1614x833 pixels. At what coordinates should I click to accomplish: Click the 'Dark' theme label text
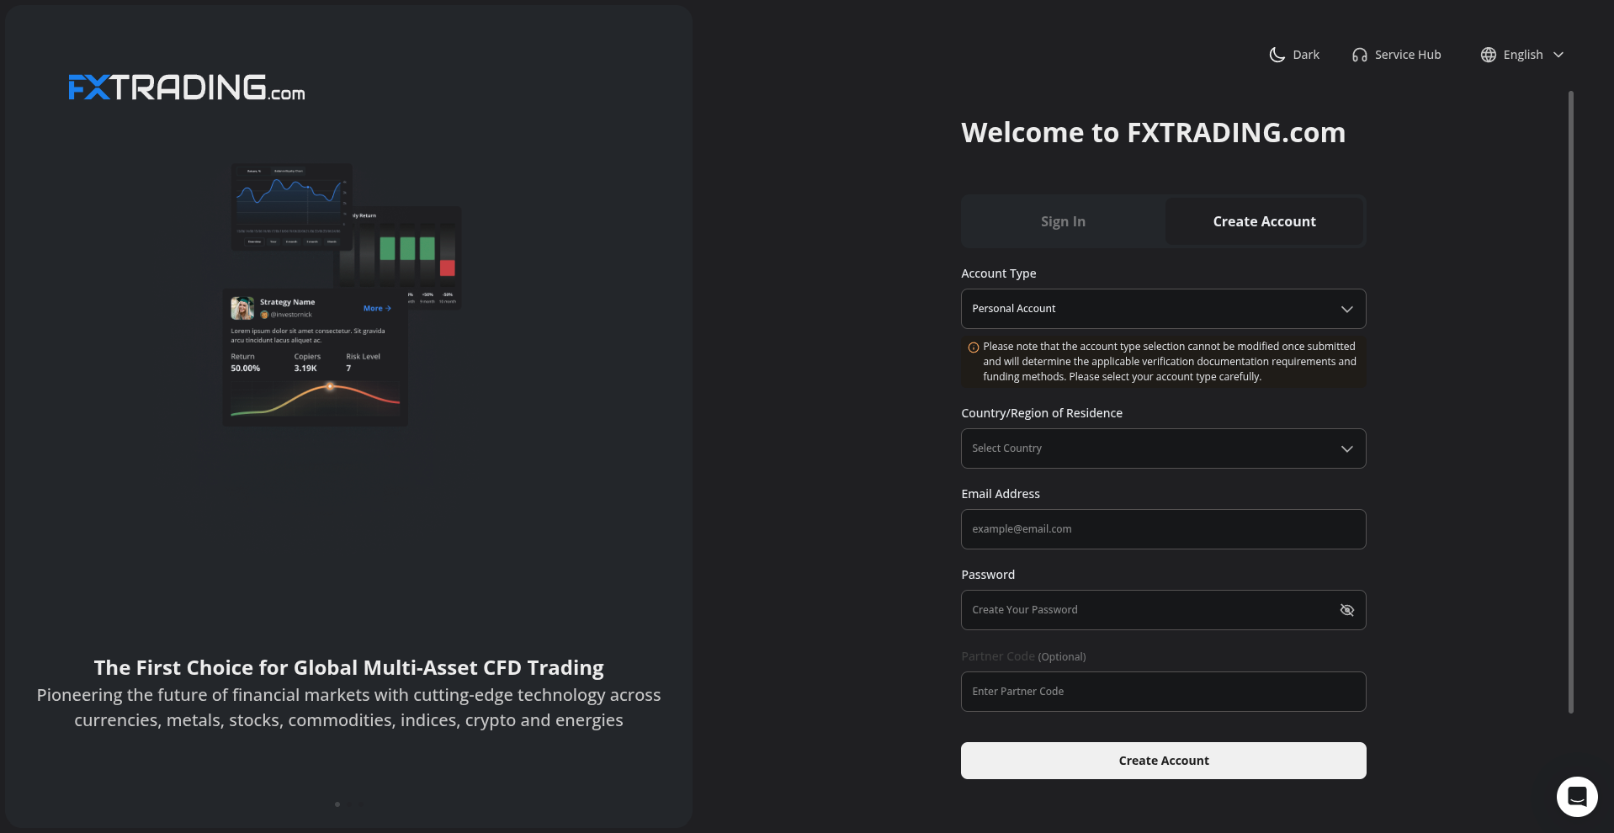1305,55
